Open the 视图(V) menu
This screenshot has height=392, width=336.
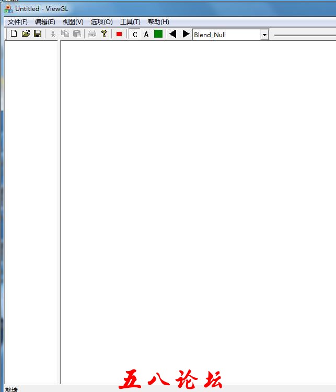[73, 22]
